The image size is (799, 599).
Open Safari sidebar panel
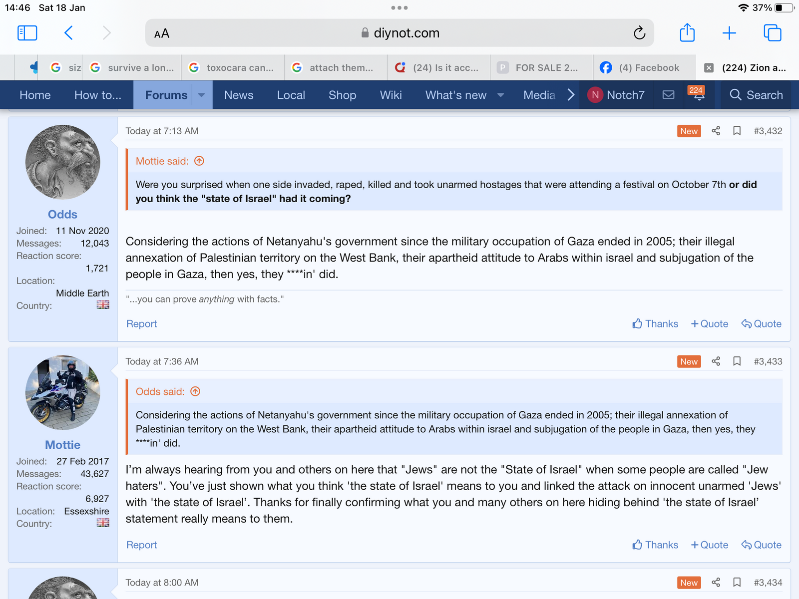27,33
